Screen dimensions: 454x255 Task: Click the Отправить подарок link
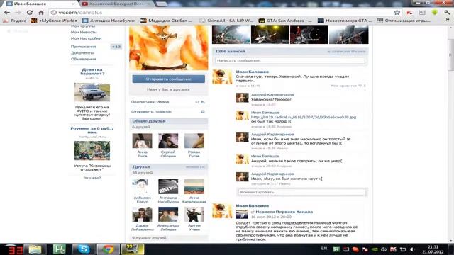click(x=151, y=111)
